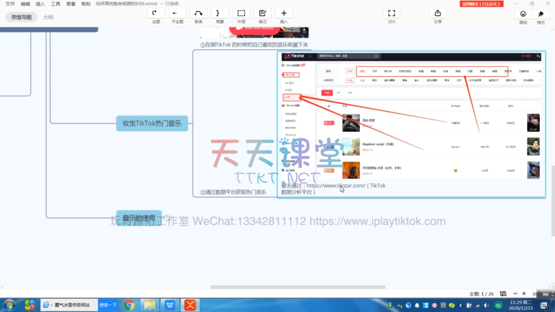Image resolution: width=555 pixels, height=312 pixels.
Task: Select the 思维导图 (Mind Map) tab
Action: (22, 17)
